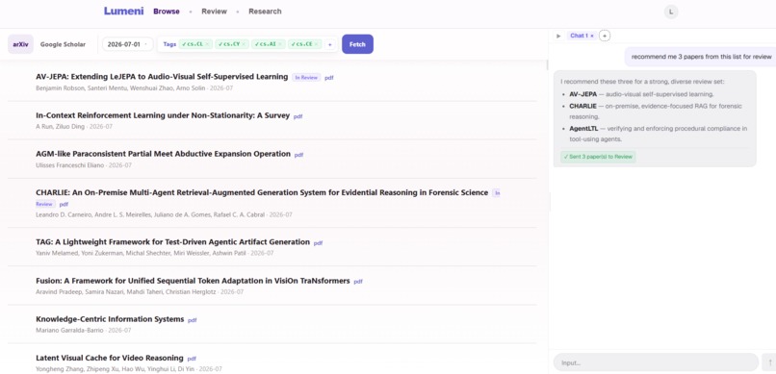This screenshot has height=374, width=776.
Task: Click the 'Sent 3 paper(s) to Review' badge
Action: [x=598, y=157]
